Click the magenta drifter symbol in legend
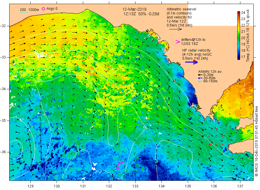260x190 pixels. [x=178, y=42]
